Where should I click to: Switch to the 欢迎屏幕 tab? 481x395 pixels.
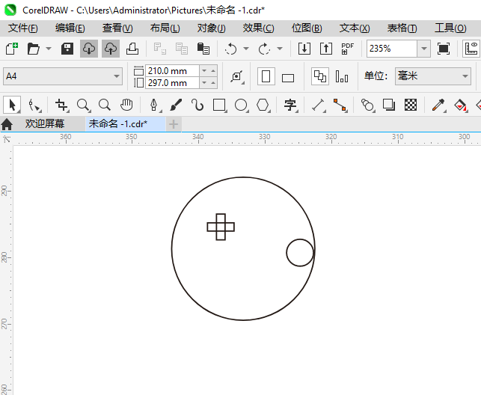(45, 124)
